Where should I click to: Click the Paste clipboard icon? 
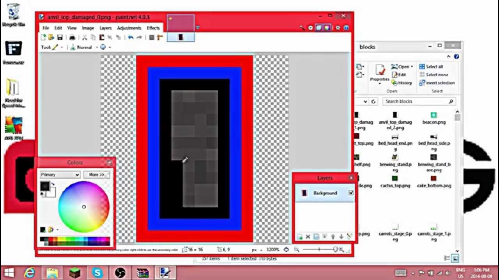101,37
